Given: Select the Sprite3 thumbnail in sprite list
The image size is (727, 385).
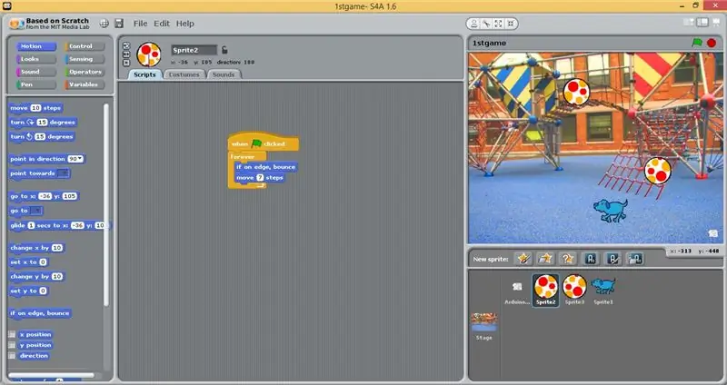Looking at the screenshot, I should click(574, 290).
